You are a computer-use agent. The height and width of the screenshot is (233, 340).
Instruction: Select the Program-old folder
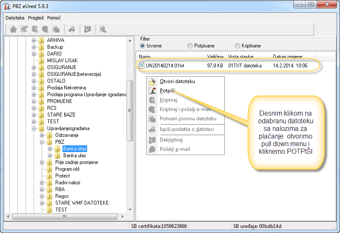pos(67,169)
